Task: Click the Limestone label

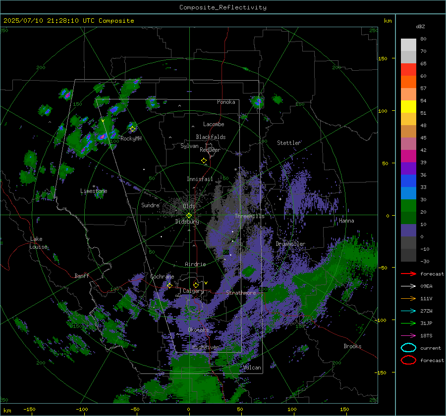Action: [x=94, y=191]
